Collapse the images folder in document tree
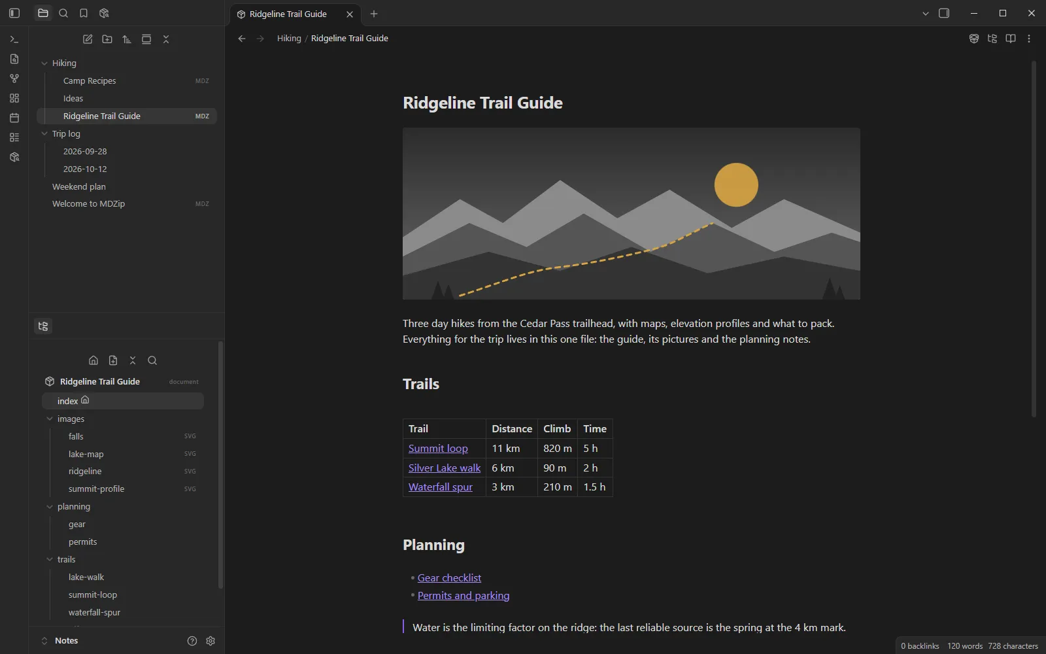The height and width of the screenshot is (654, 1046). point(50,419)
